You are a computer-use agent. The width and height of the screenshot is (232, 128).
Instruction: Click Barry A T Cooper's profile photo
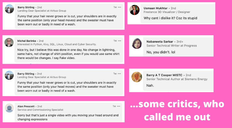(137, 77)
